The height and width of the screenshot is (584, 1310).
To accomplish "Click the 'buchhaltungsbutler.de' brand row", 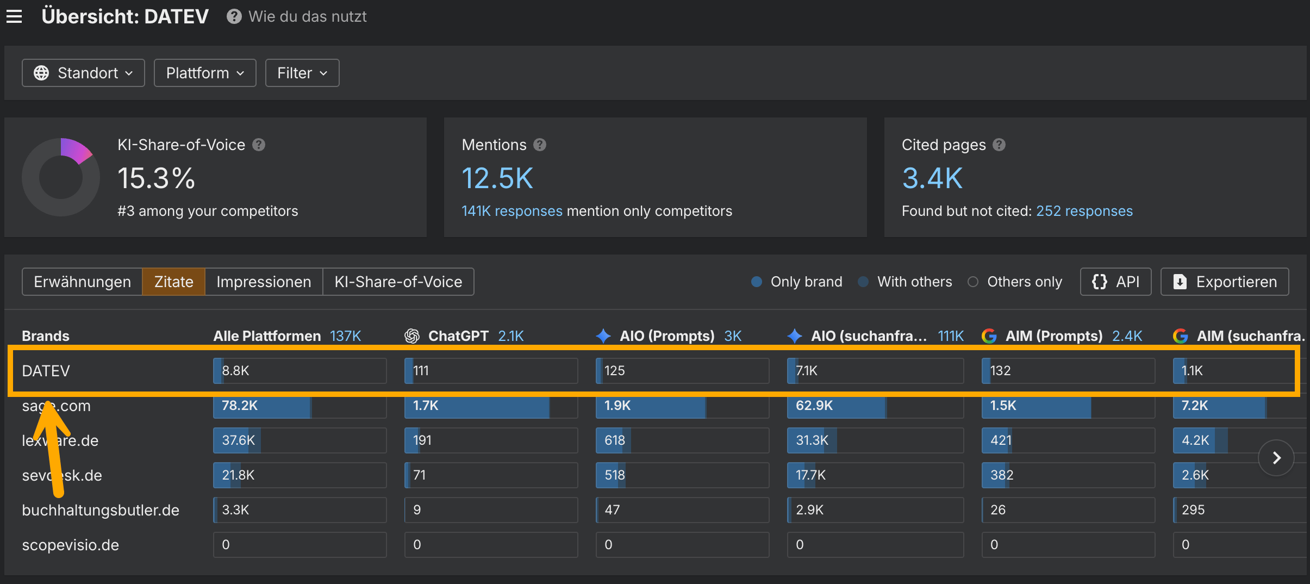I will point(101,510).
